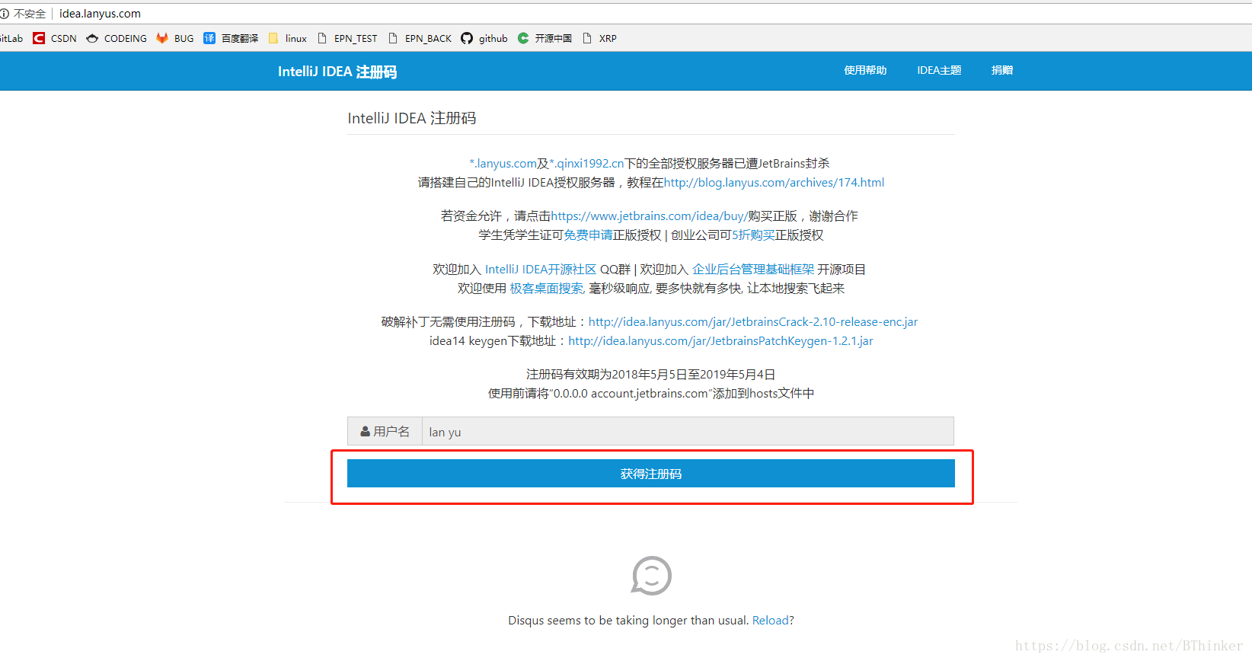This screenshot has height=661, width=1252.
Task: Click the hosts file instruction text
Action: point(651,394)
